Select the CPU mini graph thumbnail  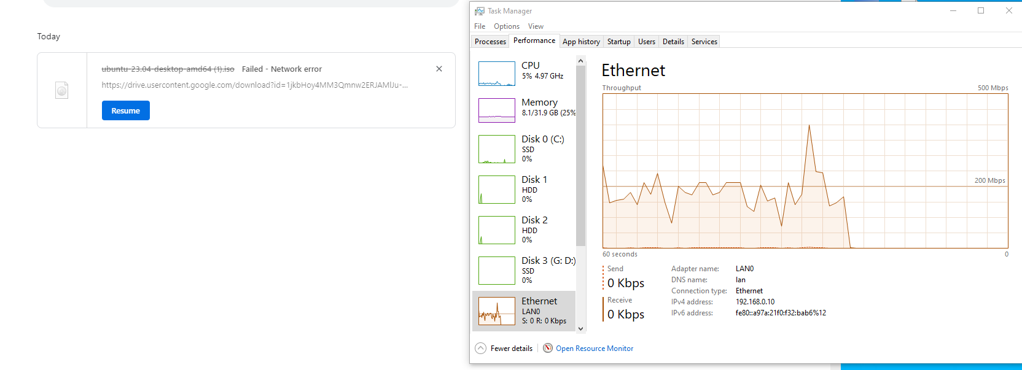tap(497, 74)
